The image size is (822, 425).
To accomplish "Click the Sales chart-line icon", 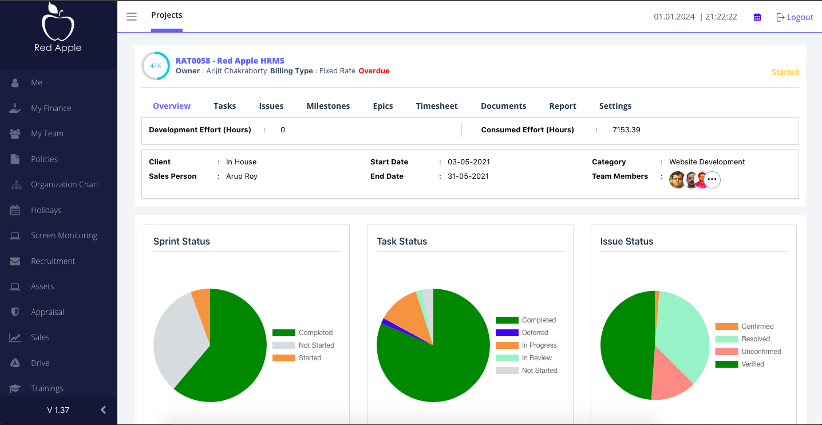I will 15,337.
